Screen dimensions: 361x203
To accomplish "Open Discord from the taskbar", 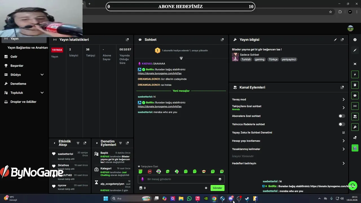I will click(x=231, y=198).
